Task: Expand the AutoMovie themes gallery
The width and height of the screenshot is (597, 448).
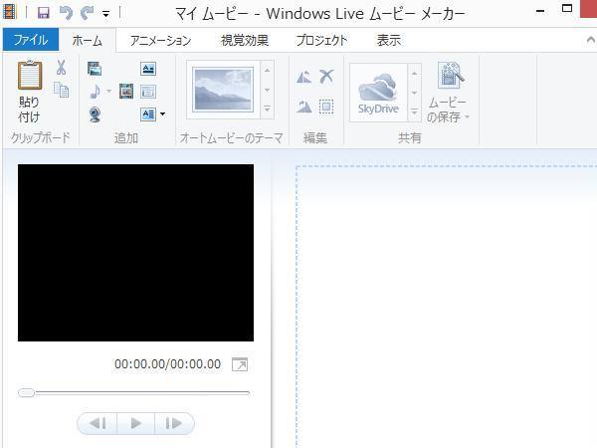Action: pos(267,111)
